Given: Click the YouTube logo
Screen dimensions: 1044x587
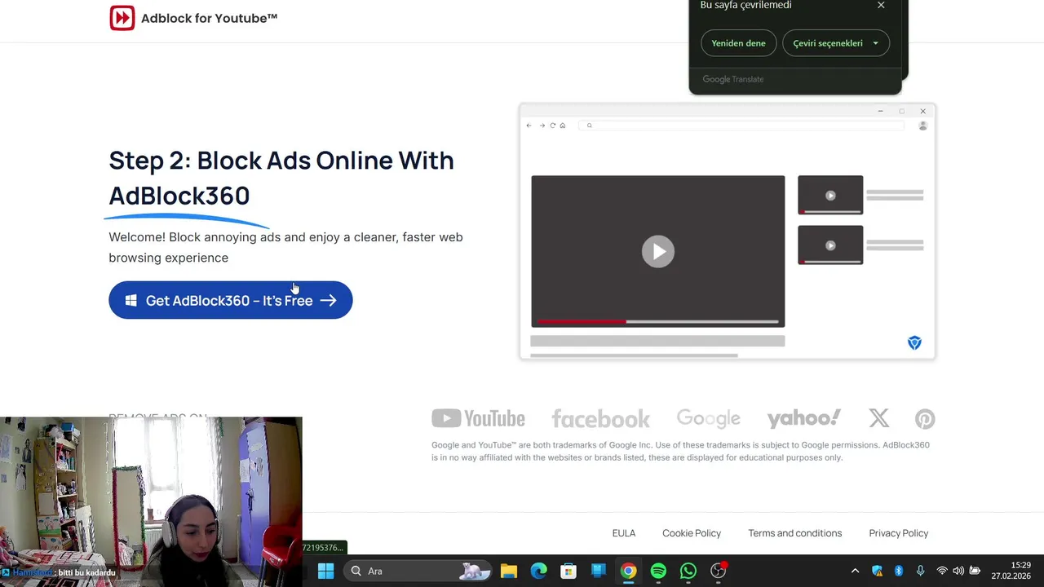Looking at the screenshot, I should coord(478,419).
